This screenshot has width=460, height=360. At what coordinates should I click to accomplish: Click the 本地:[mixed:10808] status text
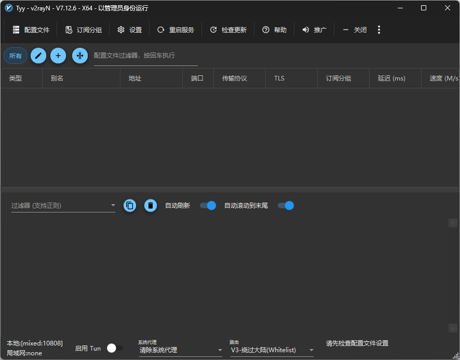pos(35,343)
